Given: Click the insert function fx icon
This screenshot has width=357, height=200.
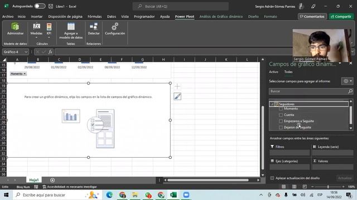Looking at the screenshot, I should point(50,52).
